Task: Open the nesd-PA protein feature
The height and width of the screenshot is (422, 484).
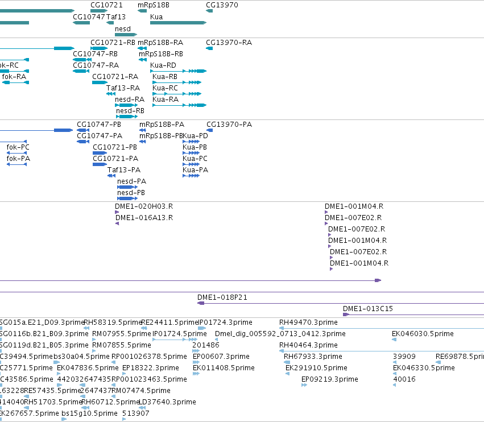Action: click(131, 182)
